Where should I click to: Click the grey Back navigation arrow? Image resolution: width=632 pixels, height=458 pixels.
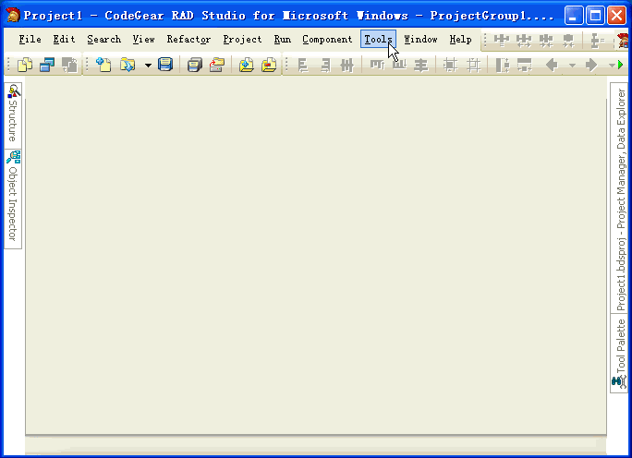click(551, 65)
